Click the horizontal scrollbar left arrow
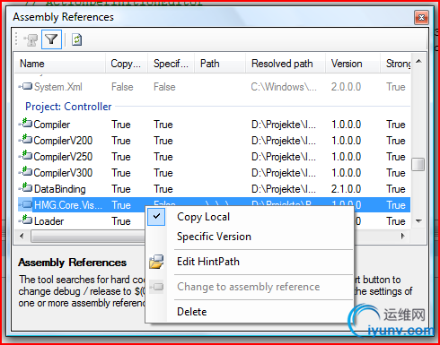The image size is (440, 345). [22, 236]
